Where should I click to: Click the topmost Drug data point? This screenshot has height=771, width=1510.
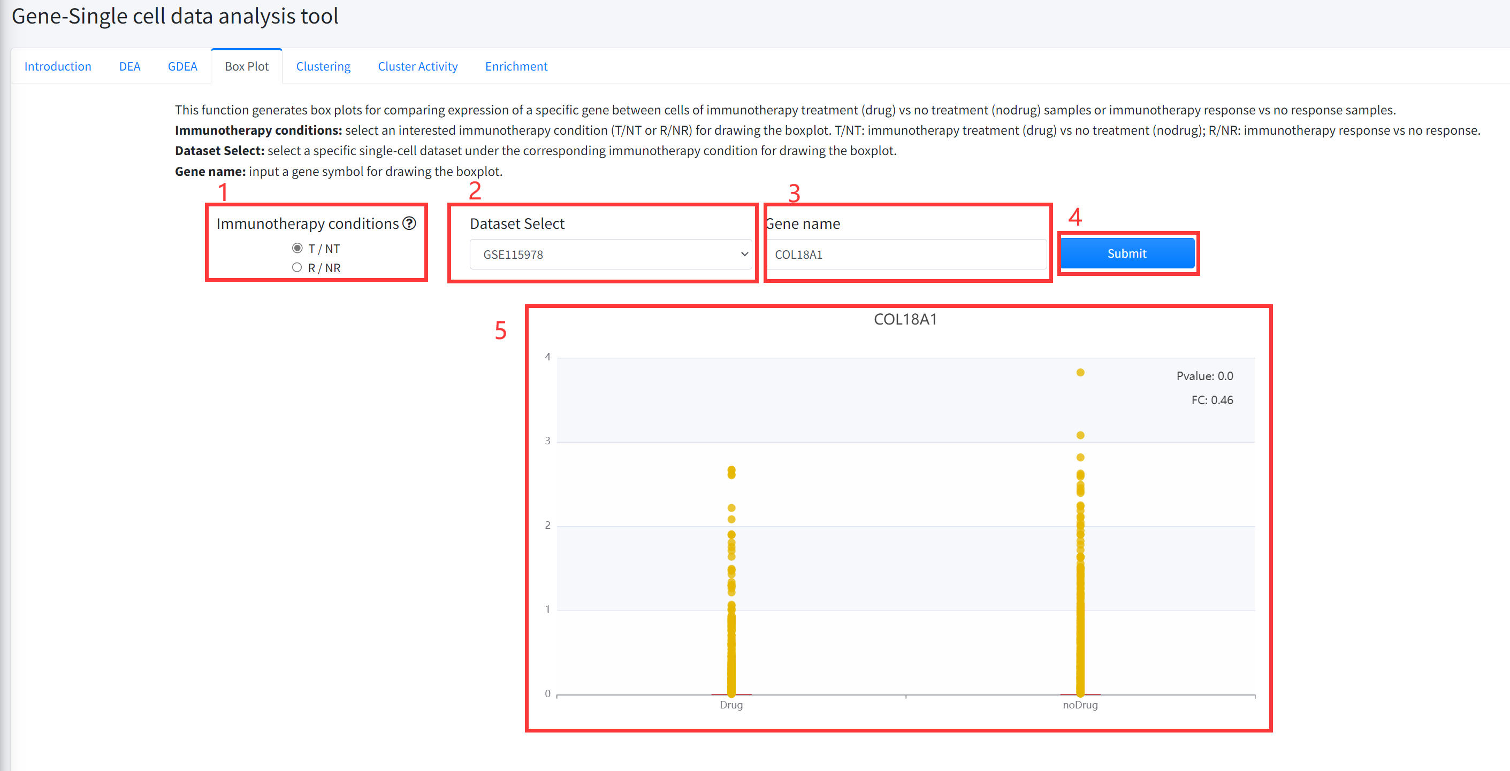[731, 470]
